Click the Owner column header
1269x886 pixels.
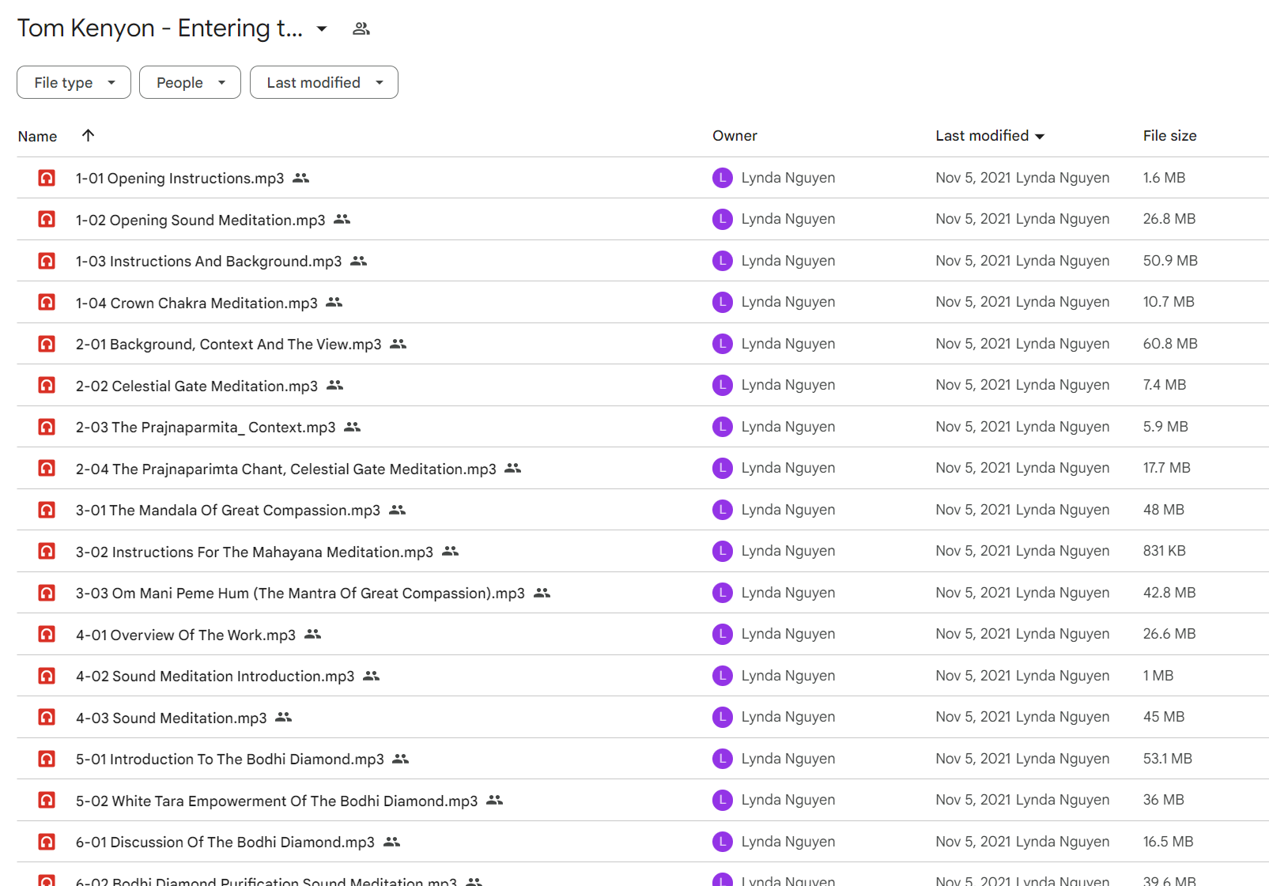(735, 136)
